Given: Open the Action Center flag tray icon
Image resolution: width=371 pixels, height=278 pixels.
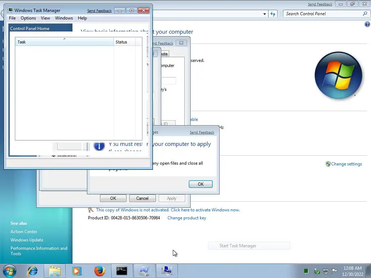Looking at the screenshot, I should coord(334,271).
